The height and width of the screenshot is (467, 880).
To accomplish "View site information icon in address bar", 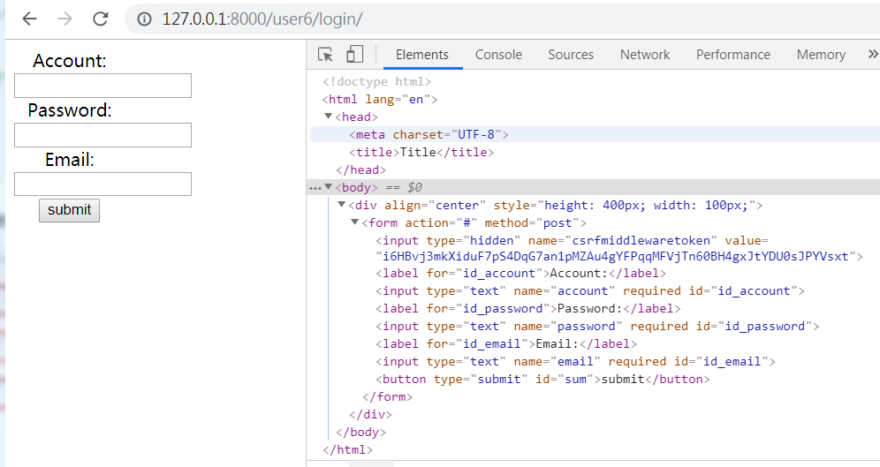I will (x=145, y=19).
